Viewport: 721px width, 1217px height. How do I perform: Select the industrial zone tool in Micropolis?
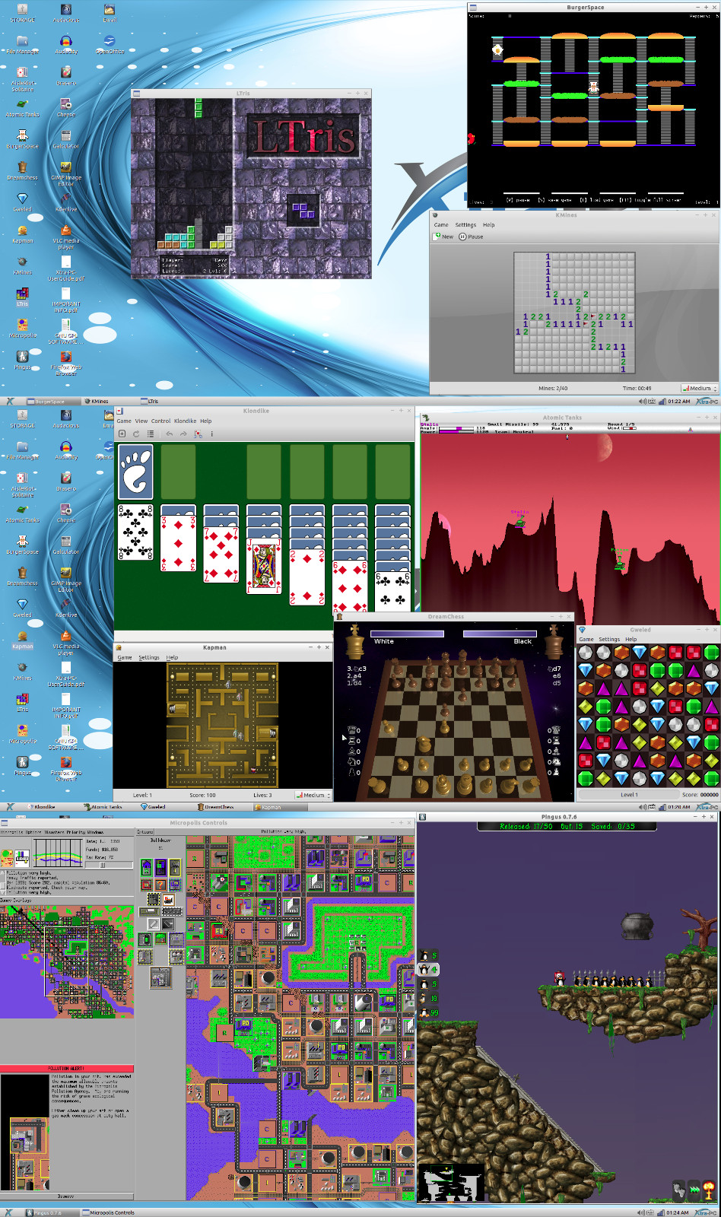coord(175,868)
